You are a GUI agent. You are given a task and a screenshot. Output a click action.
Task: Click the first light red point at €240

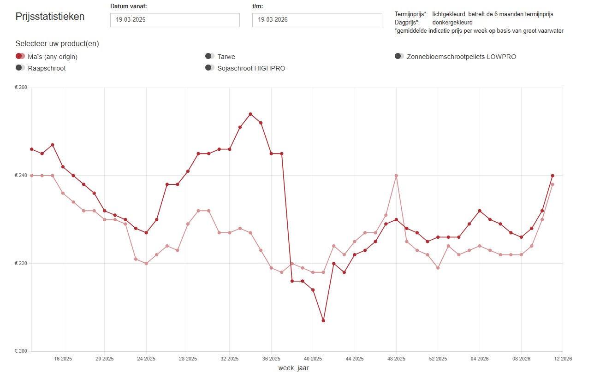31,176
